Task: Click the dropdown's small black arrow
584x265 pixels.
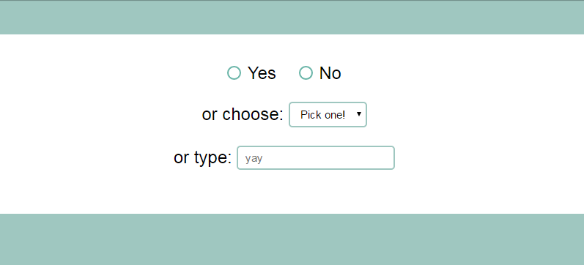Action: point(359,114)
